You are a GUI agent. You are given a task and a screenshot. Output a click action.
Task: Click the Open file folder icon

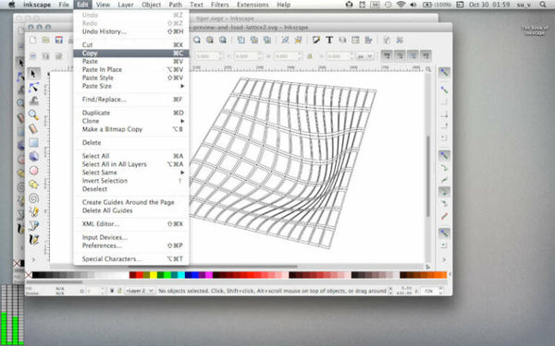pos(45,40)
